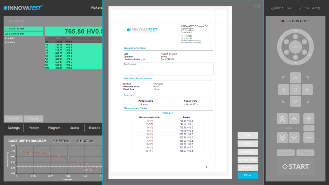Image resolution: width=329 pixels, height=185 pixels.
Task: Move stage up with arrow button
Action: (x=296, y=78)
